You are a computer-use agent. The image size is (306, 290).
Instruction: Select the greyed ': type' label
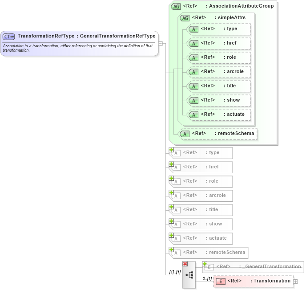213,152
